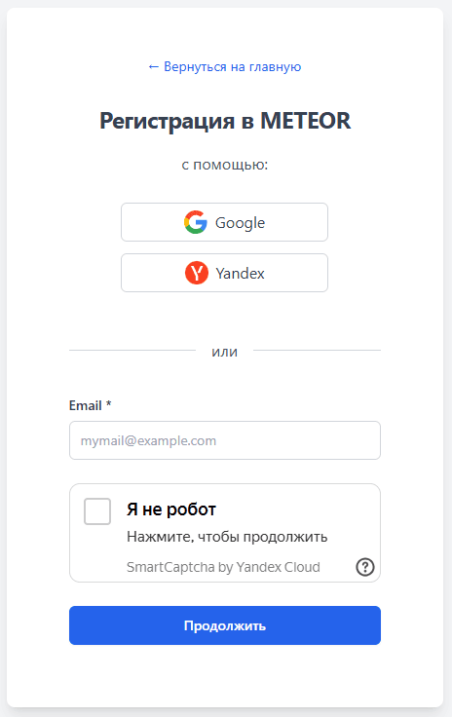This screenshot has width=452, height=717.
Task: Click the back arrow before Вернуться на главную
Action: click(x=153, y=67)
